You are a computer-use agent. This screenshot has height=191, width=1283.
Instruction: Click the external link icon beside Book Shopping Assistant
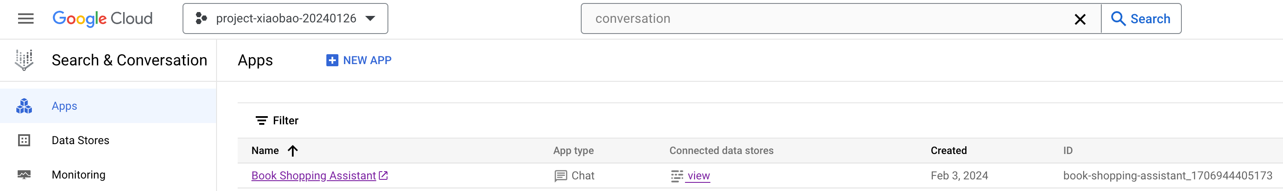click(384, 176)
